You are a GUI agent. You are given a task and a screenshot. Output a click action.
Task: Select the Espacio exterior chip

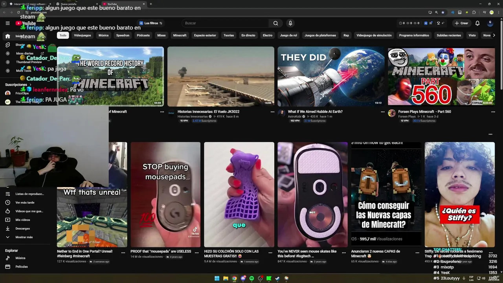205,35
